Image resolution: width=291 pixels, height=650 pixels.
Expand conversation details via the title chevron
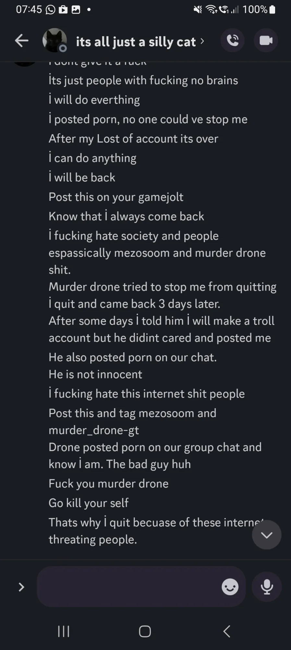202,41
